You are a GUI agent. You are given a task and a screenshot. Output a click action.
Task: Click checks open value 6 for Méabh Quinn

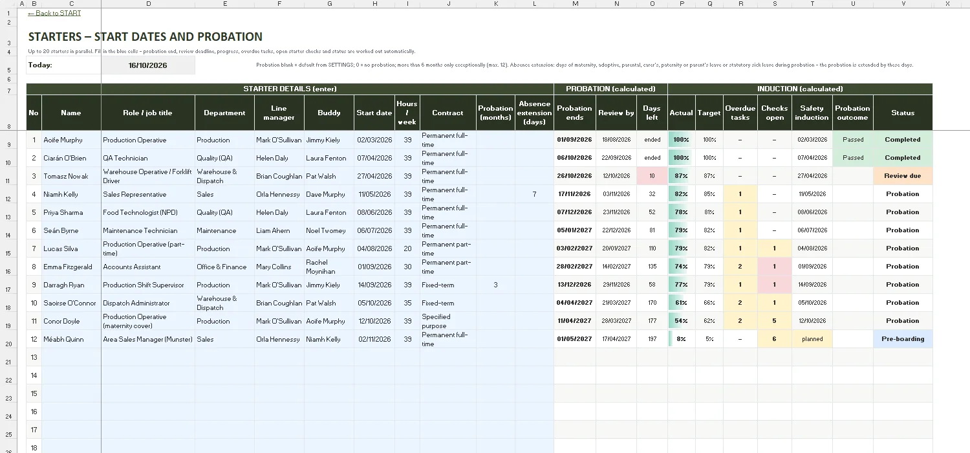[775, 339]
